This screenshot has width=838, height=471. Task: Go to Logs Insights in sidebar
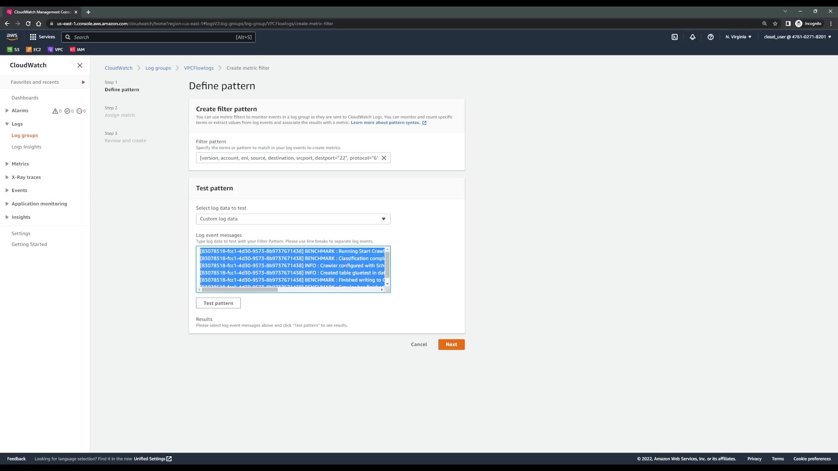click(26, 147)
